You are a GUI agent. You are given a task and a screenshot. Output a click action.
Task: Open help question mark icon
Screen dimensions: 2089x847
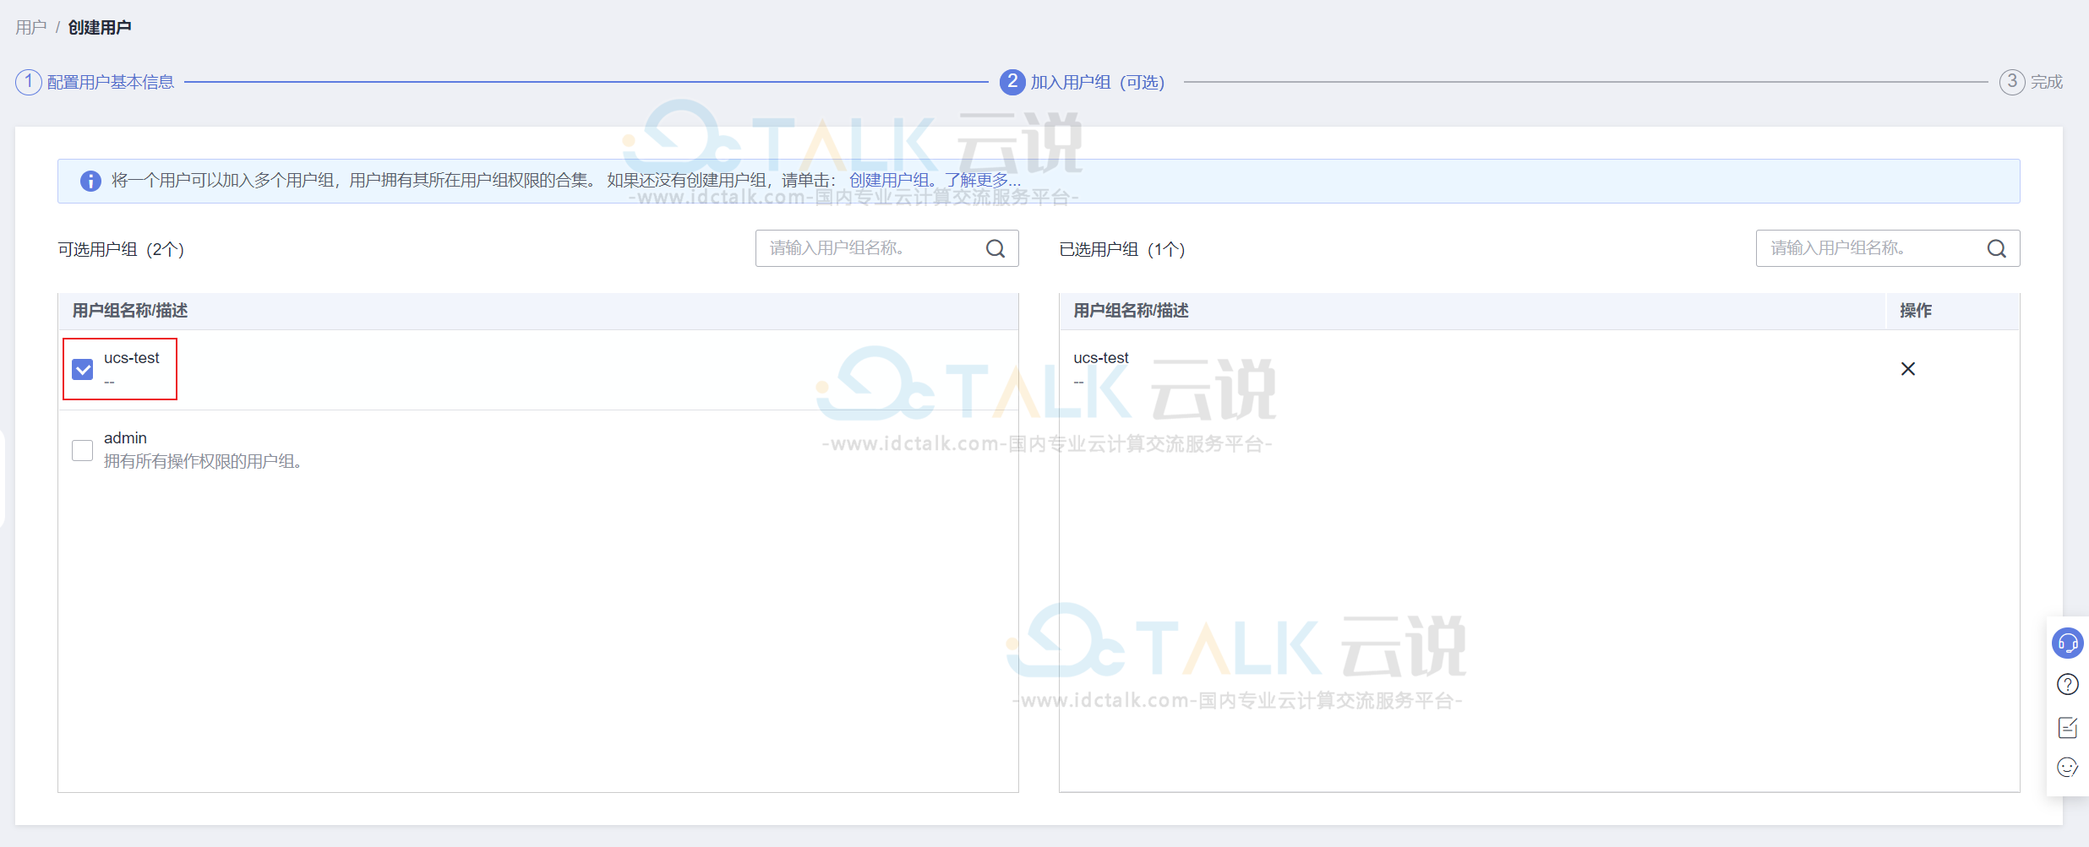tap(2067, 684)
